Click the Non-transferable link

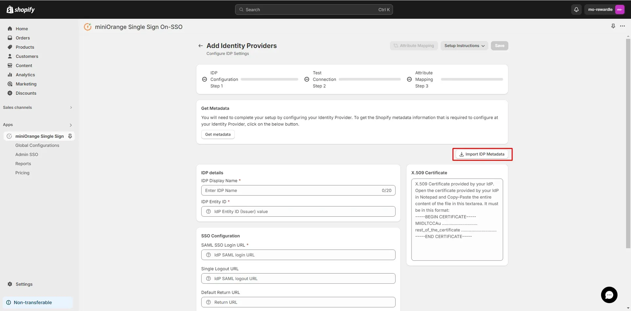(33, 302)
